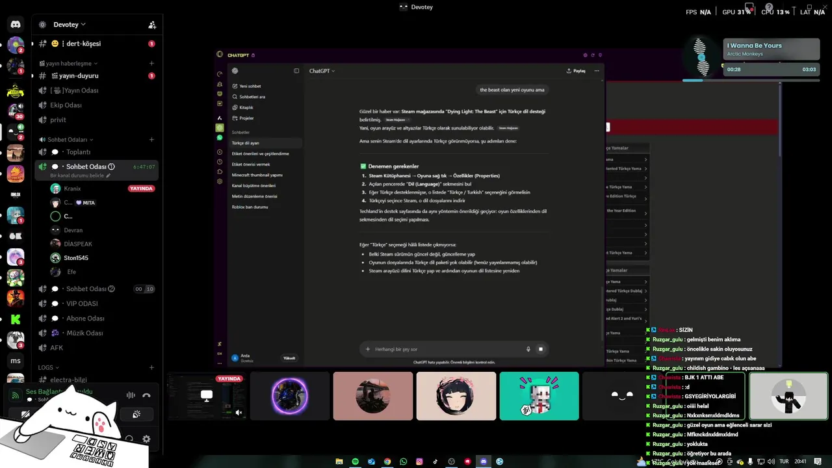Toggle the camera button in voice panel
The width and height of the screenshot is (832, 468).
pos(25,415)
